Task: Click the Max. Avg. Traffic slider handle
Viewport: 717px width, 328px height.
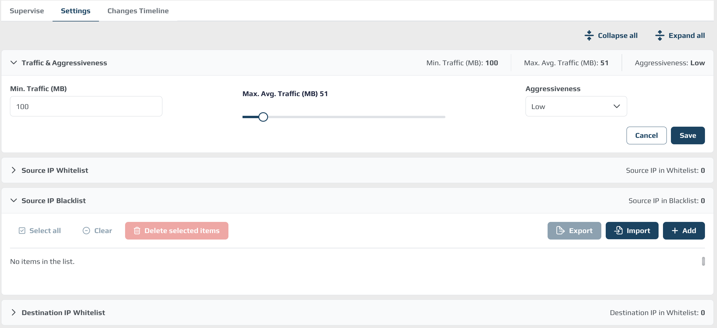Action: point(263,117)
